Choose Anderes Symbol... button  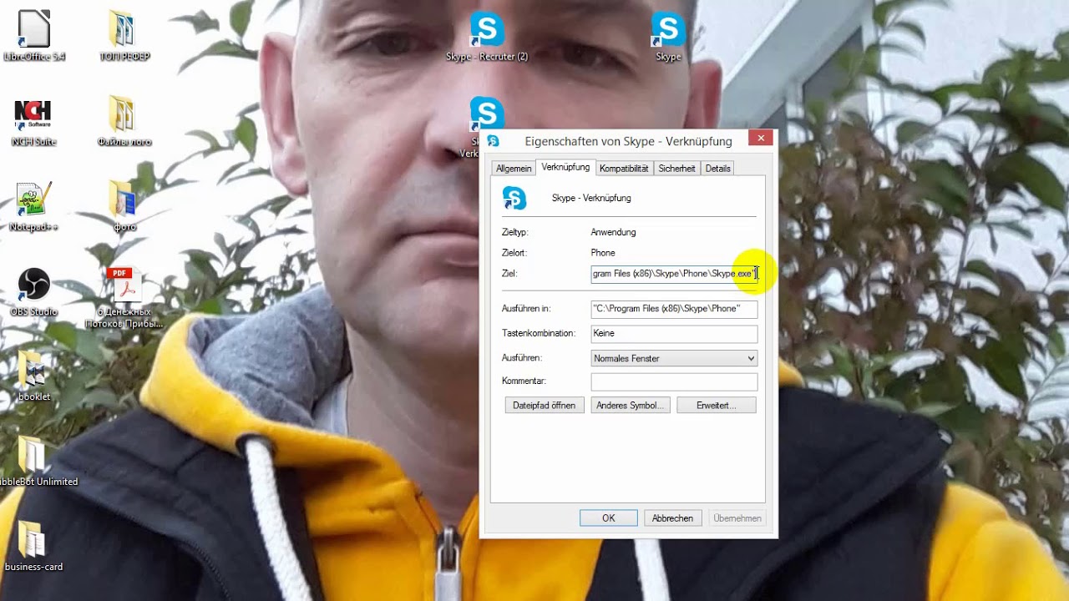pos(630,405)
